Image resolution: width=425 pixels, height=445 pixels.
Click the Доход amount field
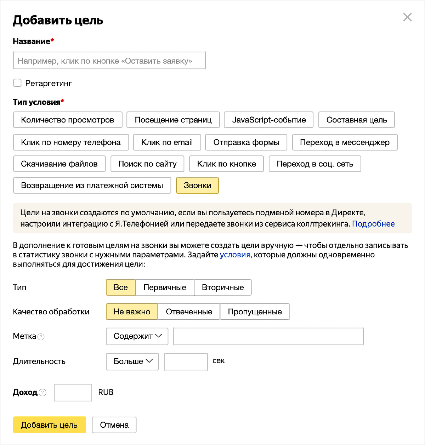(x=73, y=393)
